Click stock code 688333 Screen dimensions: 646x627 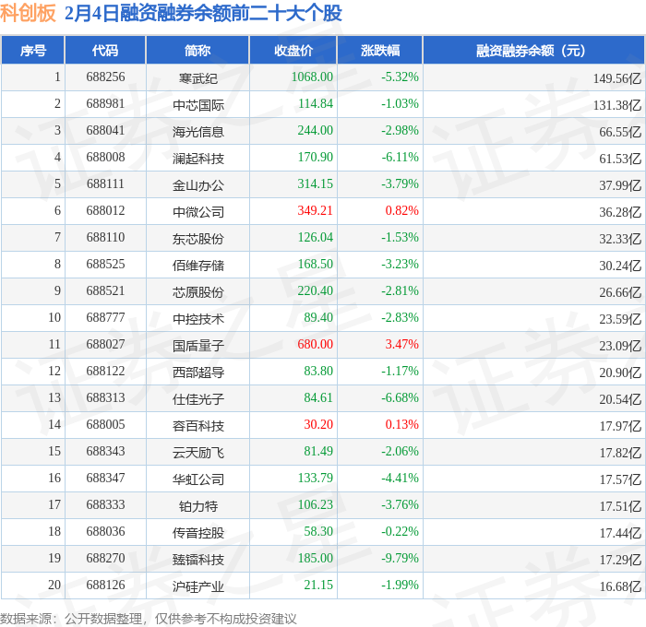(x=105, y=505)
